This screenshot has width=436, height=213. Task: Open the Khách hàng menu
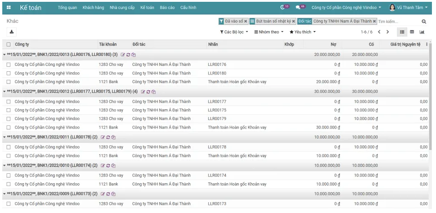pyautogui.click(x=93, y=8)
